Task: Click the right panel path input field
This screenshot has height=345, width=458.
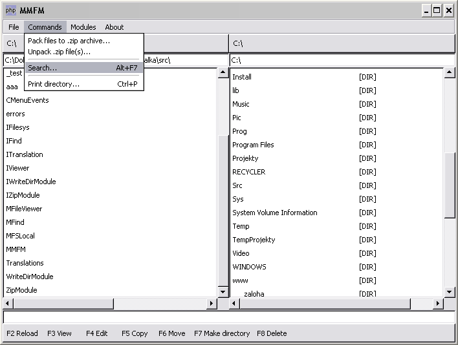Action: 342,60
